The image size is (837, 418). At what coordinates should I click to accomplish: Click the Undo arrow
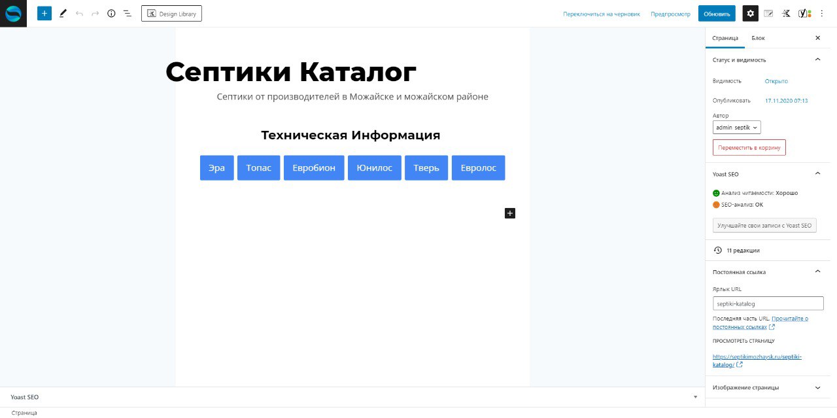[x=79, y=13]
